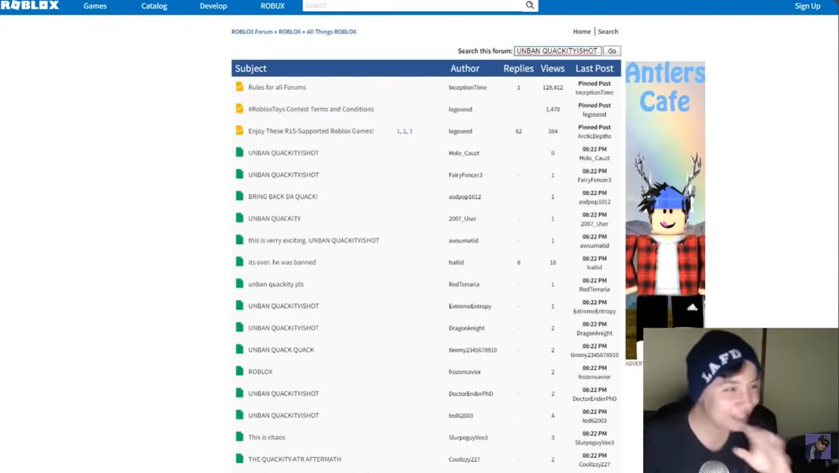The height and width of the screenshot is (473, 839).
Task: Click the thread icon beside UNBAN QUACK QUACK
Action: 240,349
